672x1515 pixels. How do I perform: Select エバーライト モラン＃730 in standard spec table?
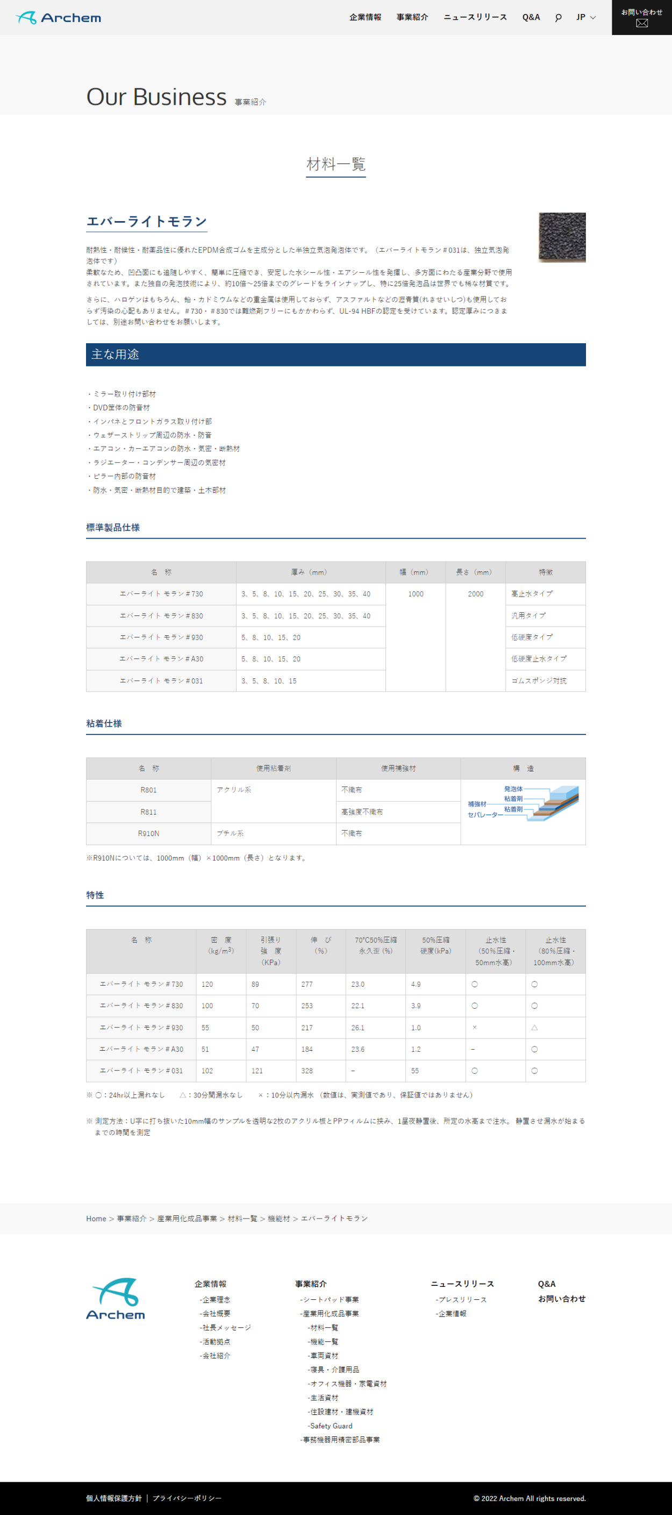161,594
